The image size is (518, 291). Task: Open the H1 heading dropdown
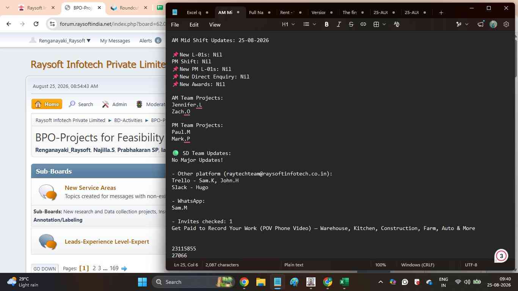coord(288,24)
